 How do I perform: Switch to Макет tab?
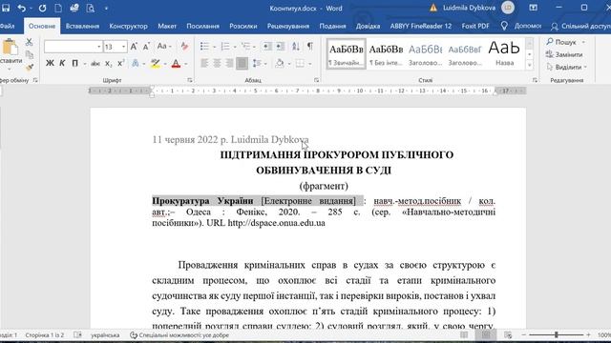click(x=167, y=26)
